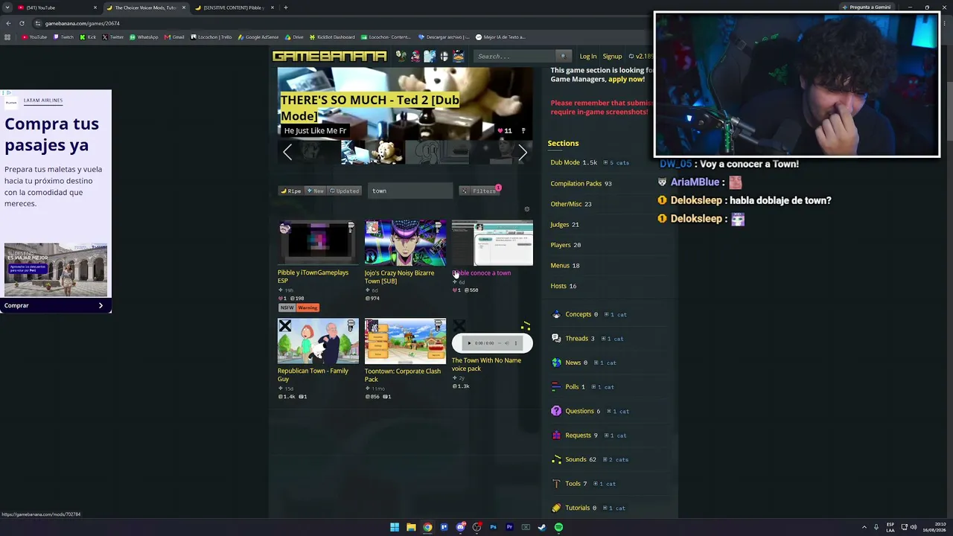Expand Sounds '2 cats' categories

[x=616, y=459]
